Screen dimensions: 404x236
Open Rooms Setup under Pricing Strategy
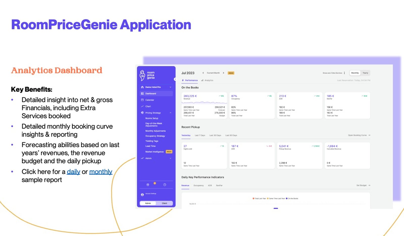(x=152, y=118)
